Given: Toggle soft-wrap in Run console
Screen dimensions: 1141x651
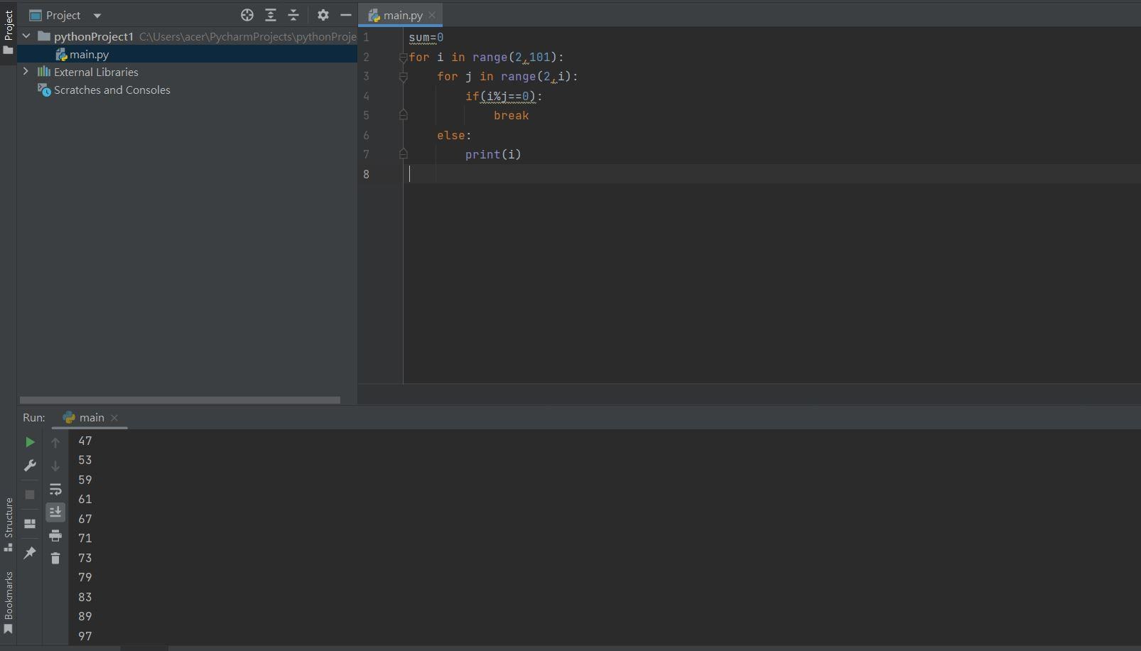Looking at the screenshot, I should (55, 490).
